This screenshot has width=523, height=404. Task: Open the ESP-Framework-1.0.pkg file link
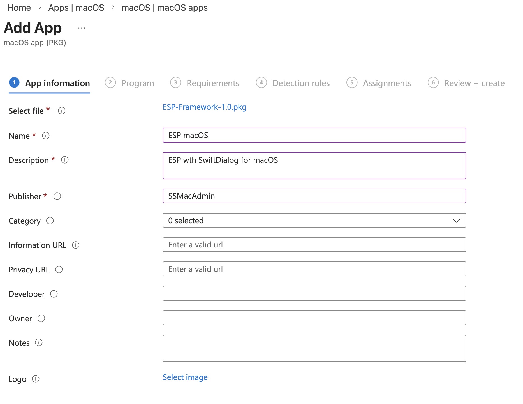(x=204, y=107)
